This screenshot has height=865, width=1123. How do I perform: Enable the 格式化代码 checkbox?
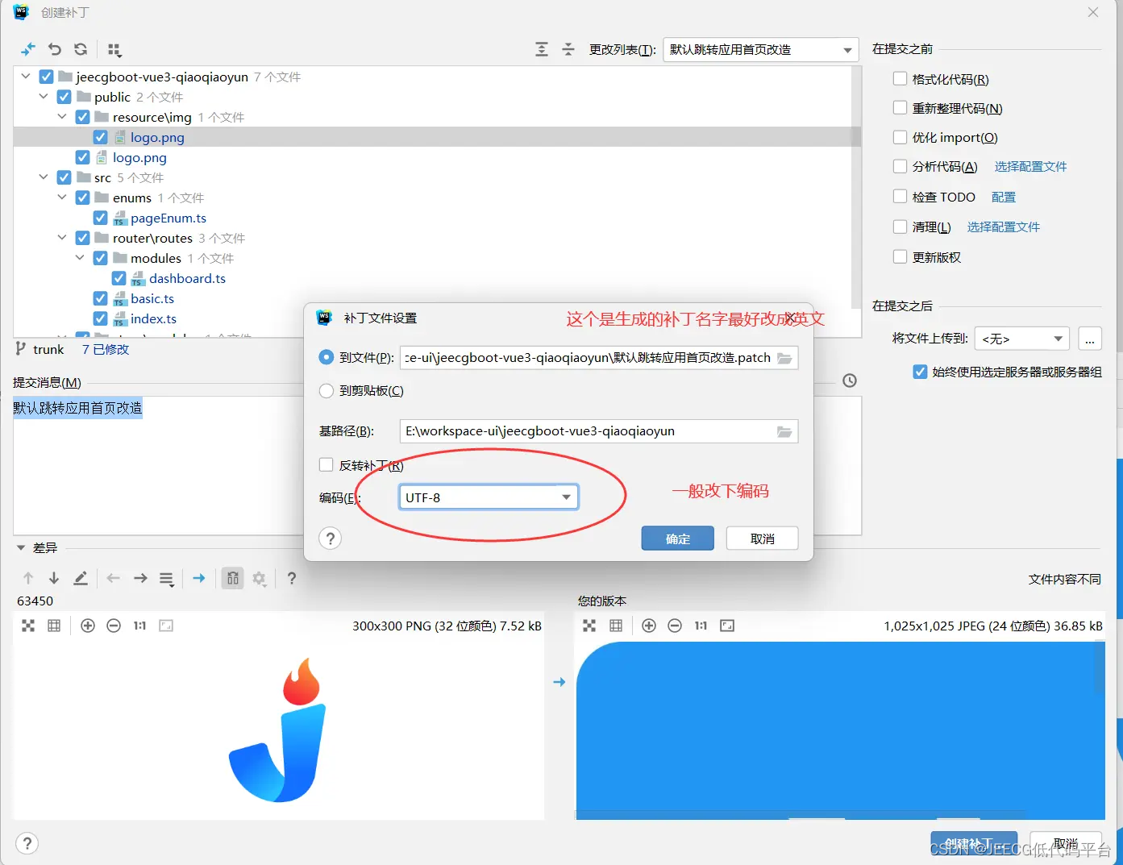900,79
